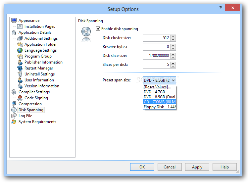Image resolution: width=249 pixels, height=183 pixels.
Task: Select Application Details in the tree
Action: click(x=35, y=32)
